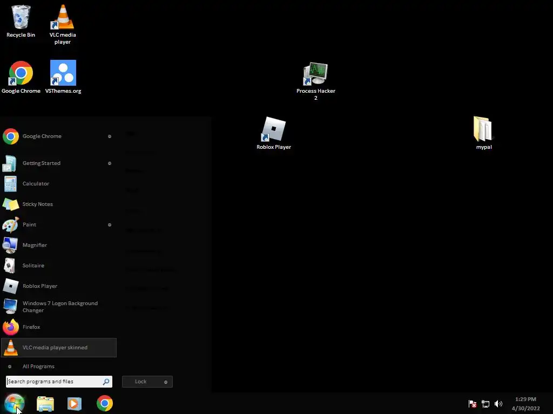Viewport: 553px width, 414px height.
Task: Launch Firefox from Start menu
Action: [59, 327]
